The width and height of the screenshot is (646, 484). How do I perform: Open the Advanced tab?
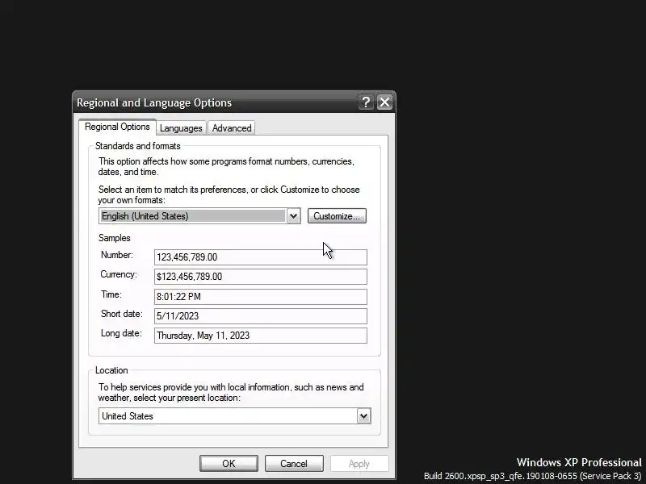[x=232, y=128]
